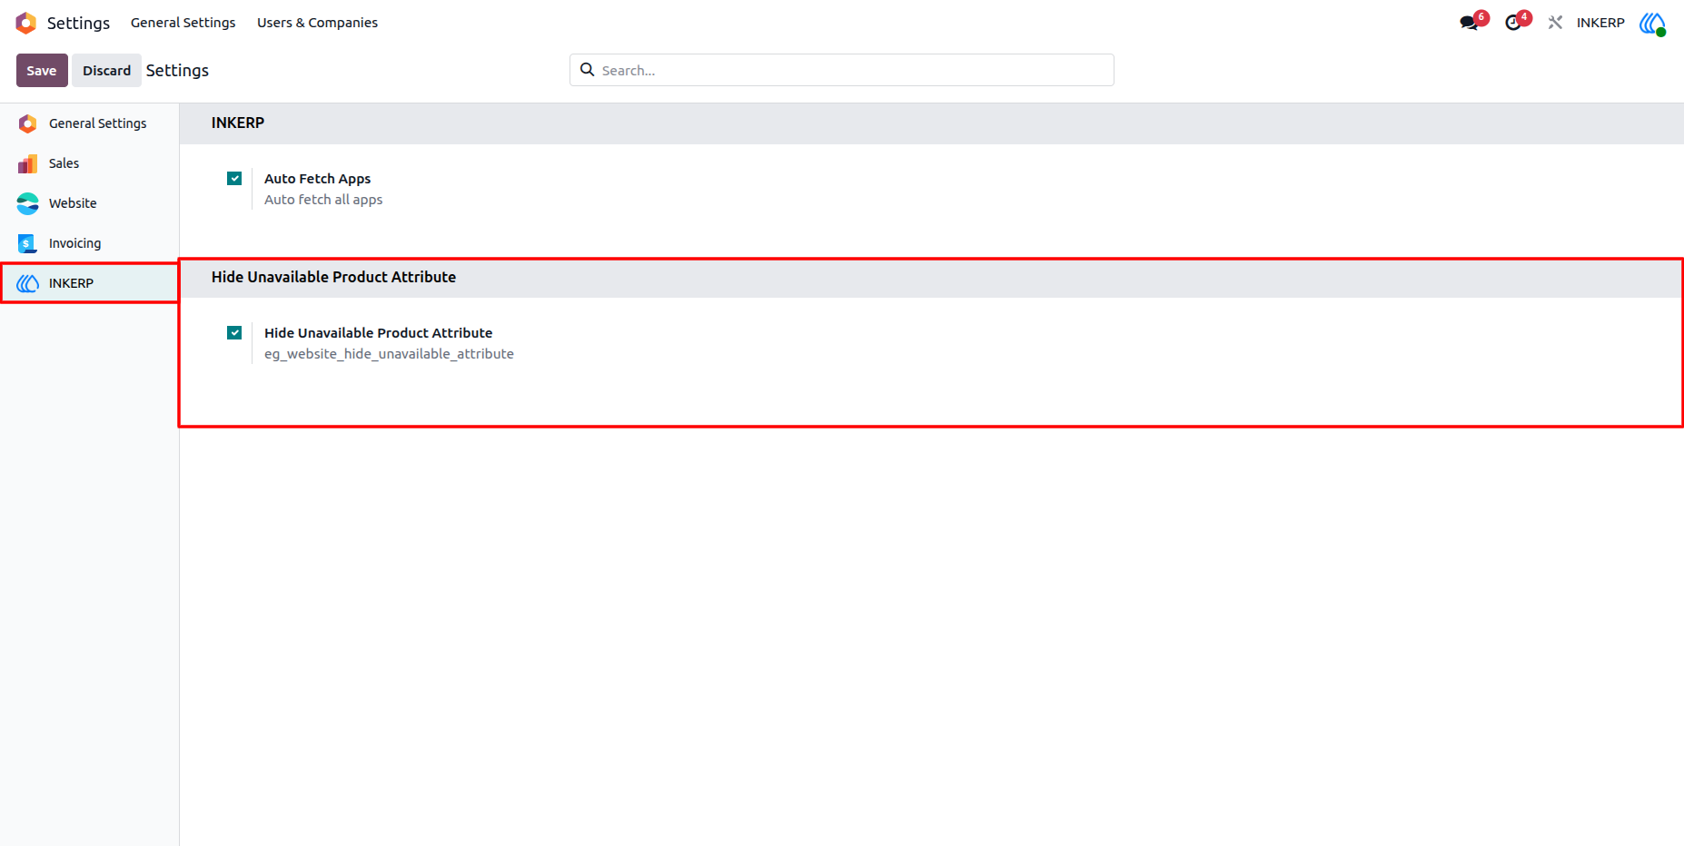The image size is (1684, 846).
Task: Select the INKERP tab in the sidebar
Action: [x=89, y=283]
